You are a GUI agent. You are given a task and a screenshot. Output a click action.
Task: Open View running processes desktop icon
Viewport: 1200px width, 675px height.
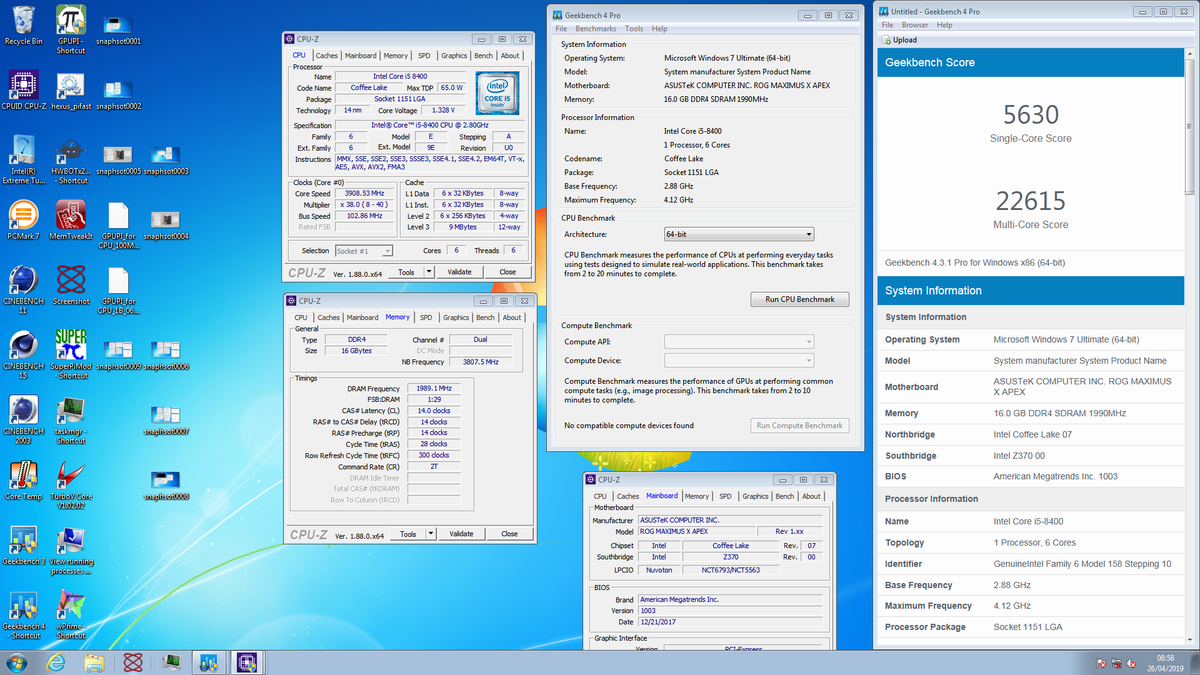[x=71, y=550]
